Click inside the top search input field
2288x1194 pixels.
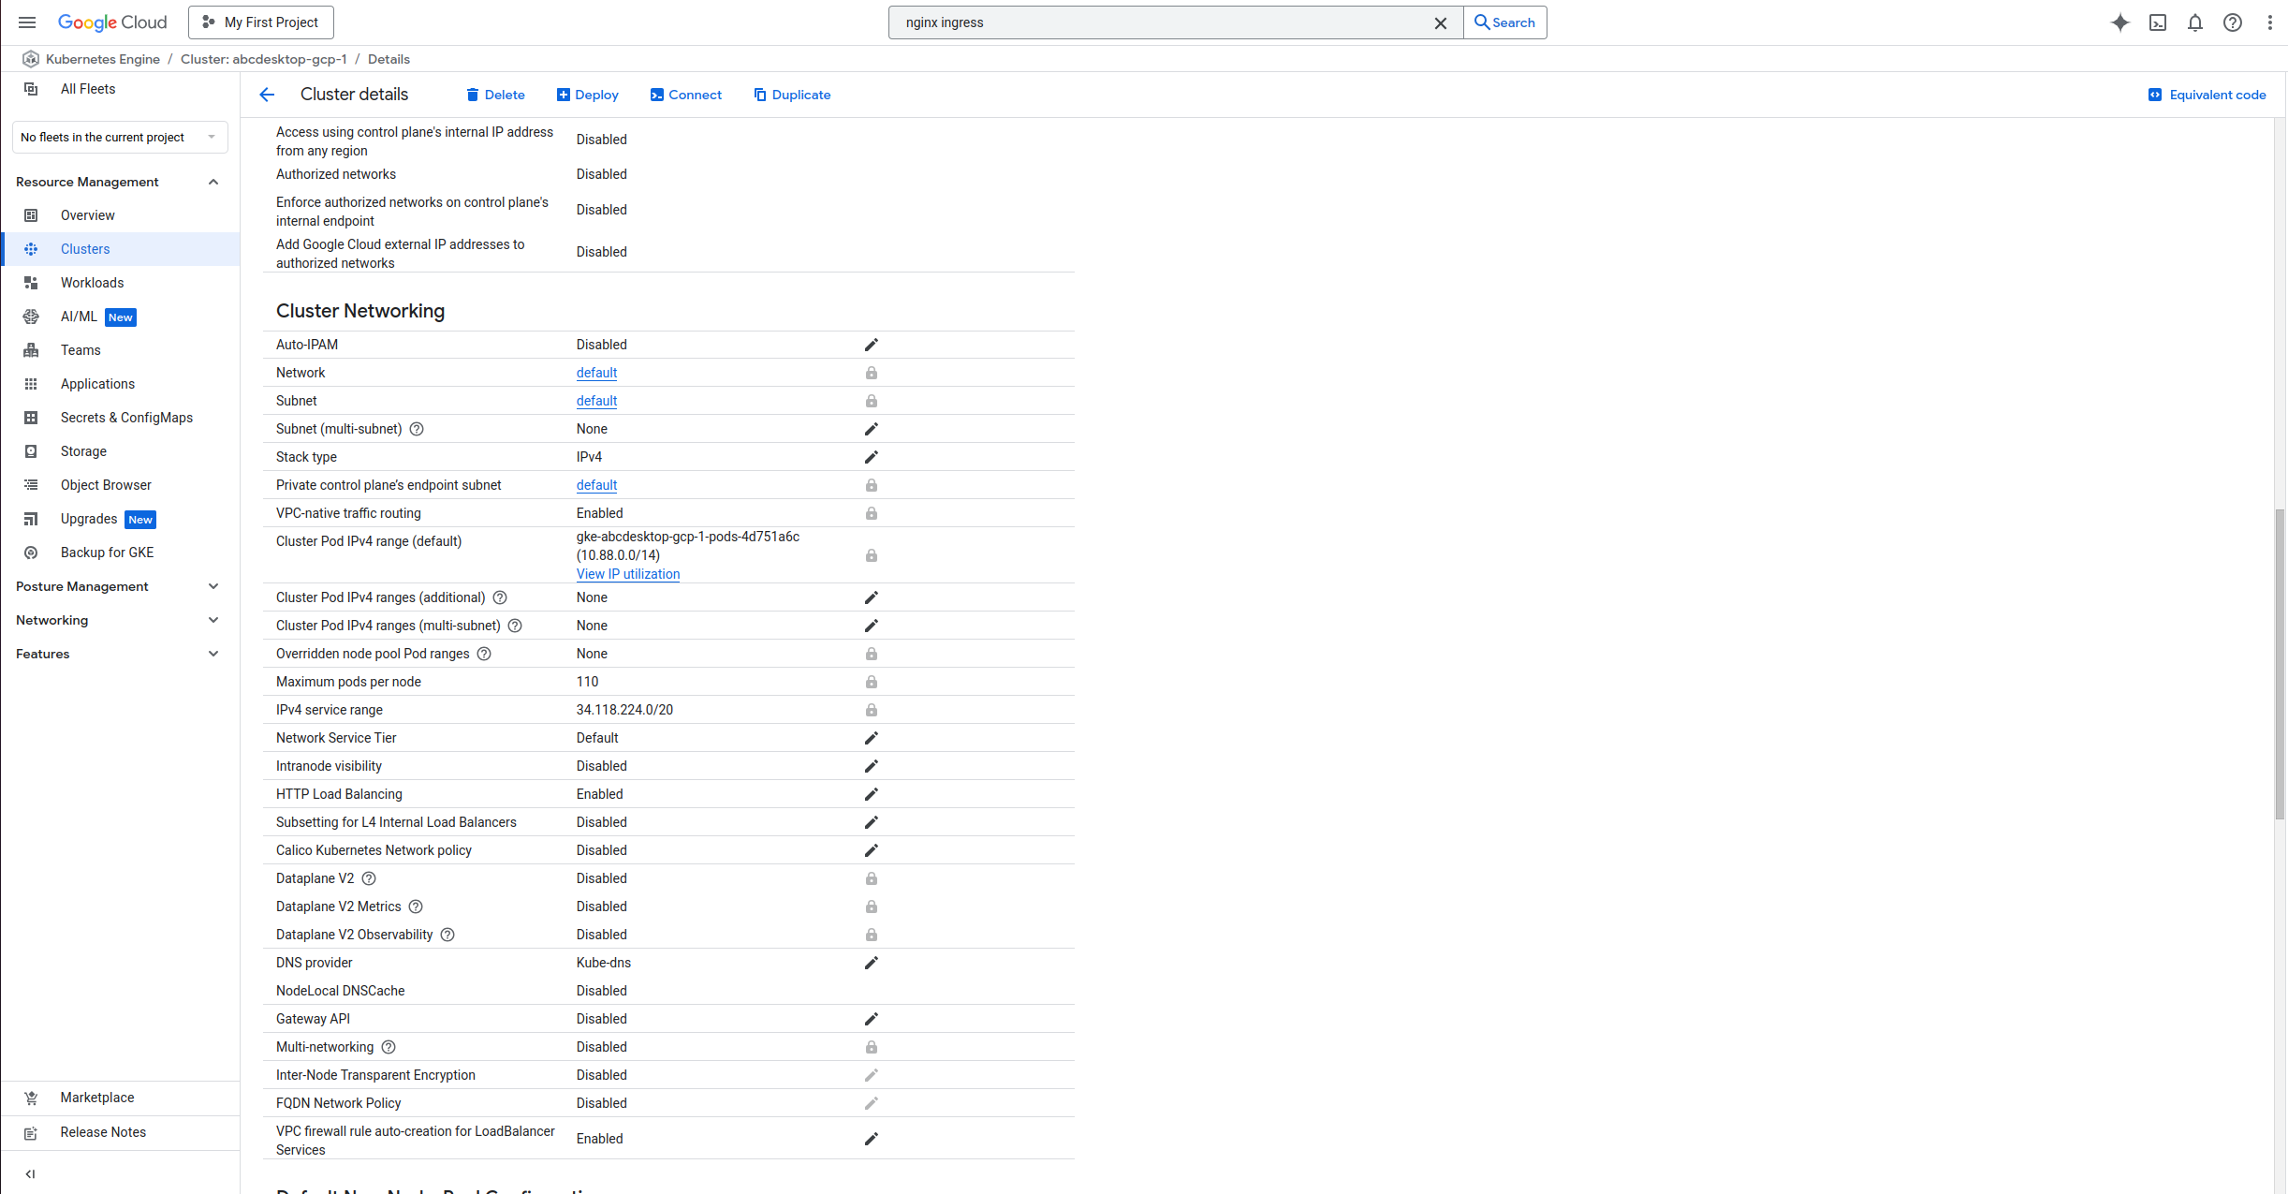pyautogui.click(x=1123, y=22)
